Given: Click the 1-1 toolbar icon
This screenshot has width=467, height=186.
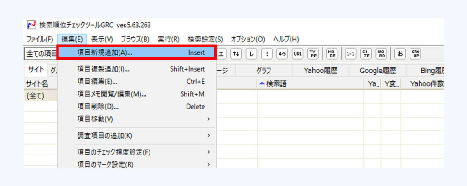Looking at the screenshot, I should tap(350, 54).
